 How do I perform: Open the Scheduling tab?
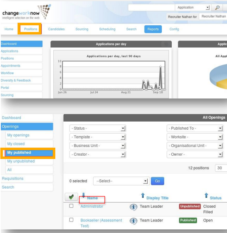pos(107,29)
